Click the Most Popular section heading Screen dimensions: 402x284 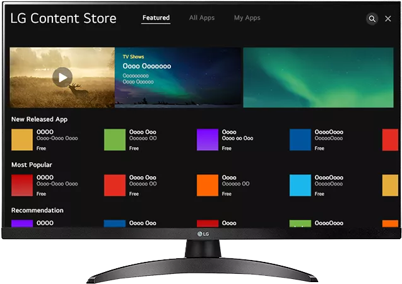[32, 165]
